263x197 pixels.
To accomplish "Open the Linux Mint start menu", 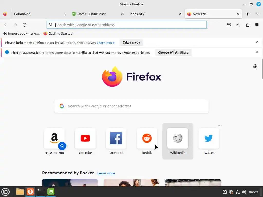I will (5, 192).
